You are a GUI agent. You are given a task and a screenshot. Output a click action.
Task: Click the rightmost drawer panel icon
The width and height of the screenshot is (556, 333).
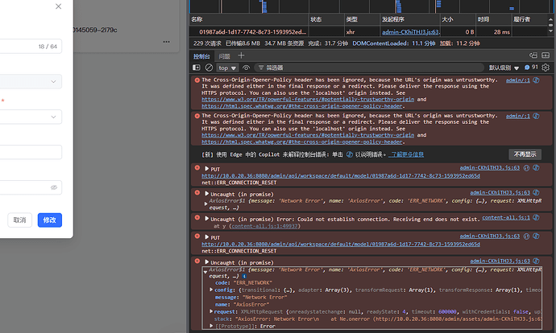click(x=546, y=55)
